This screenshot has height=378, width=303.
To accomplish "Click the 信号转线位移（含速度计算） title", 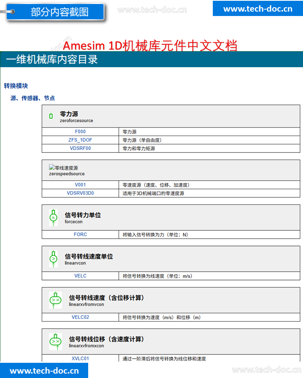I will 106,339.
